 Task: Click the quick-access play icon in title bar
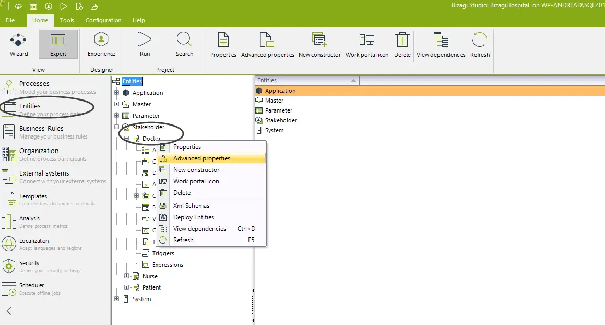point(63,6)
